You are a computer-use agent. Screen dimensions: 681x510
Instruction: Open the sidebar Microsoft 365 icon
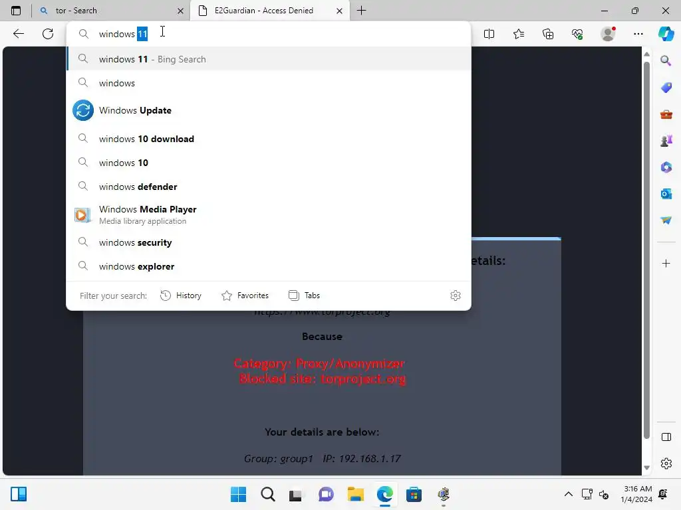pos(666,167)
